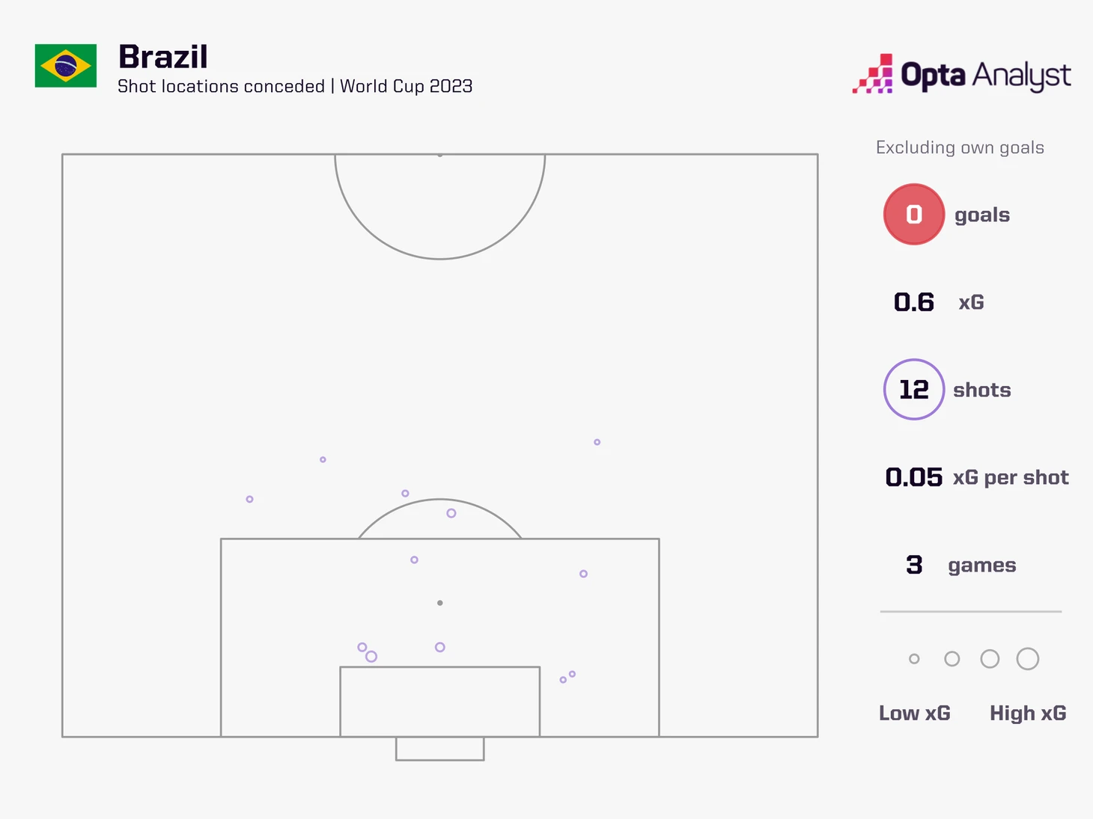Click the central shot marker above six-yard box

440,648
